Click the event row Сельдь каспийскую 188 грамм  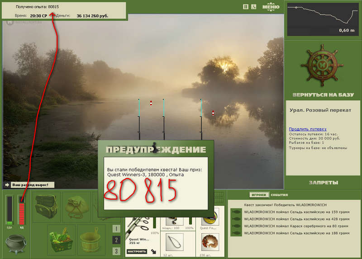coord(297,233)
